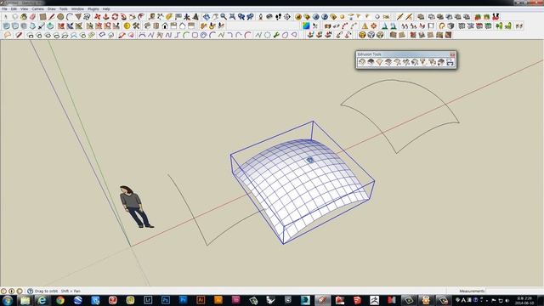Select the arrow Select tool
The image size is (544, 306).
(6, 17)
